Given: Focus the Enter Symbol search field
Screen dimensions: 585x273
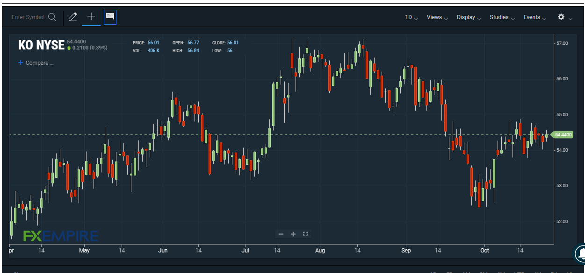Looking at the screenshot, I should (x=28, y=17).
